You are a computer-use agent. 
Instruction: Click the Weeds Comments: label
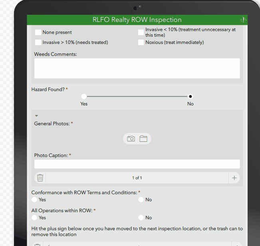[56, 54]
